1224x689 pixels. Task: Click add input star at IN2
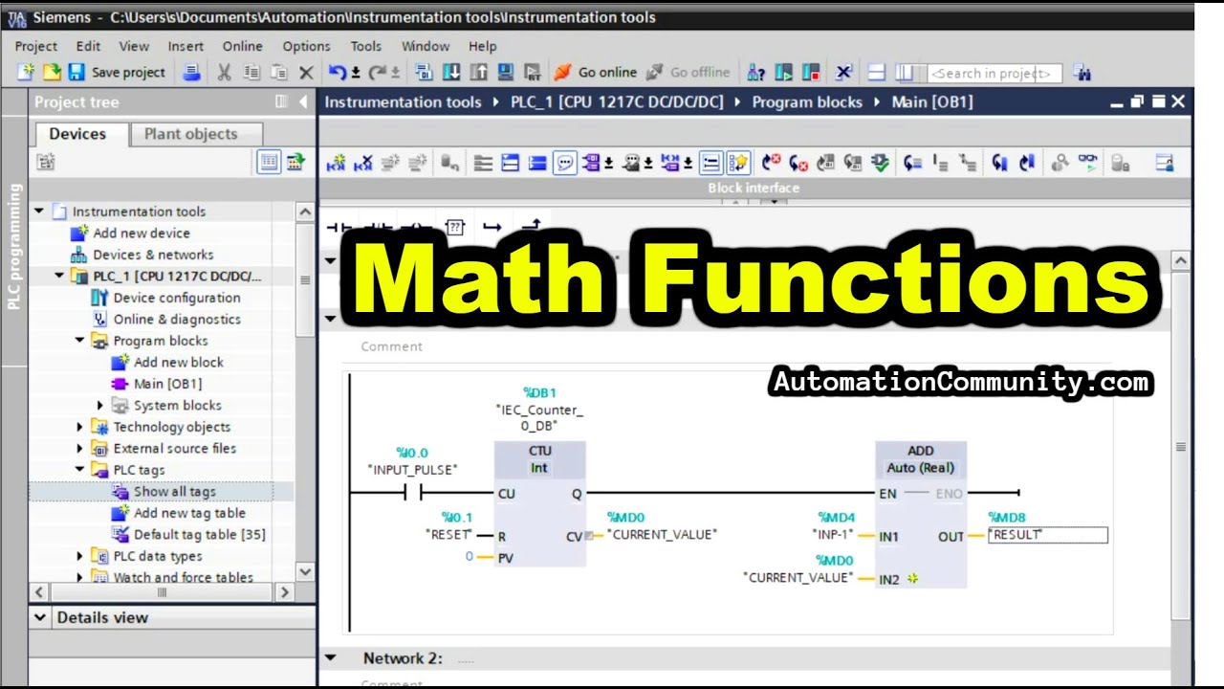(x=912, y=579)
